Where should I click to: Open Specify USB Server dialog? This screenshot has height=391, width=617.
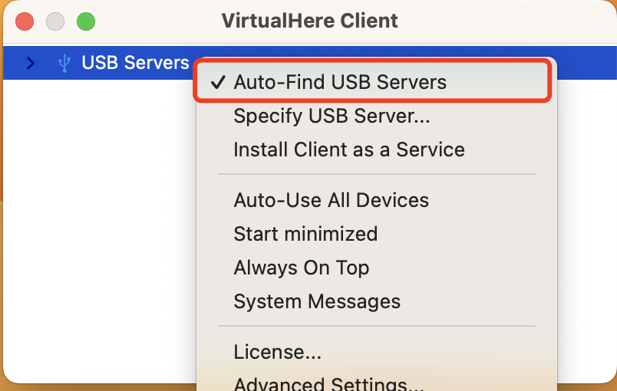(x=332, y=116)
